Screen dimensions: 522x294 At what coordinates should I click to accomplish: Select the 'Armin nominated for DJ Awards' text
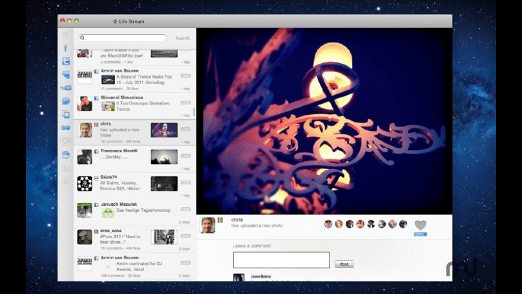(139, 266)
